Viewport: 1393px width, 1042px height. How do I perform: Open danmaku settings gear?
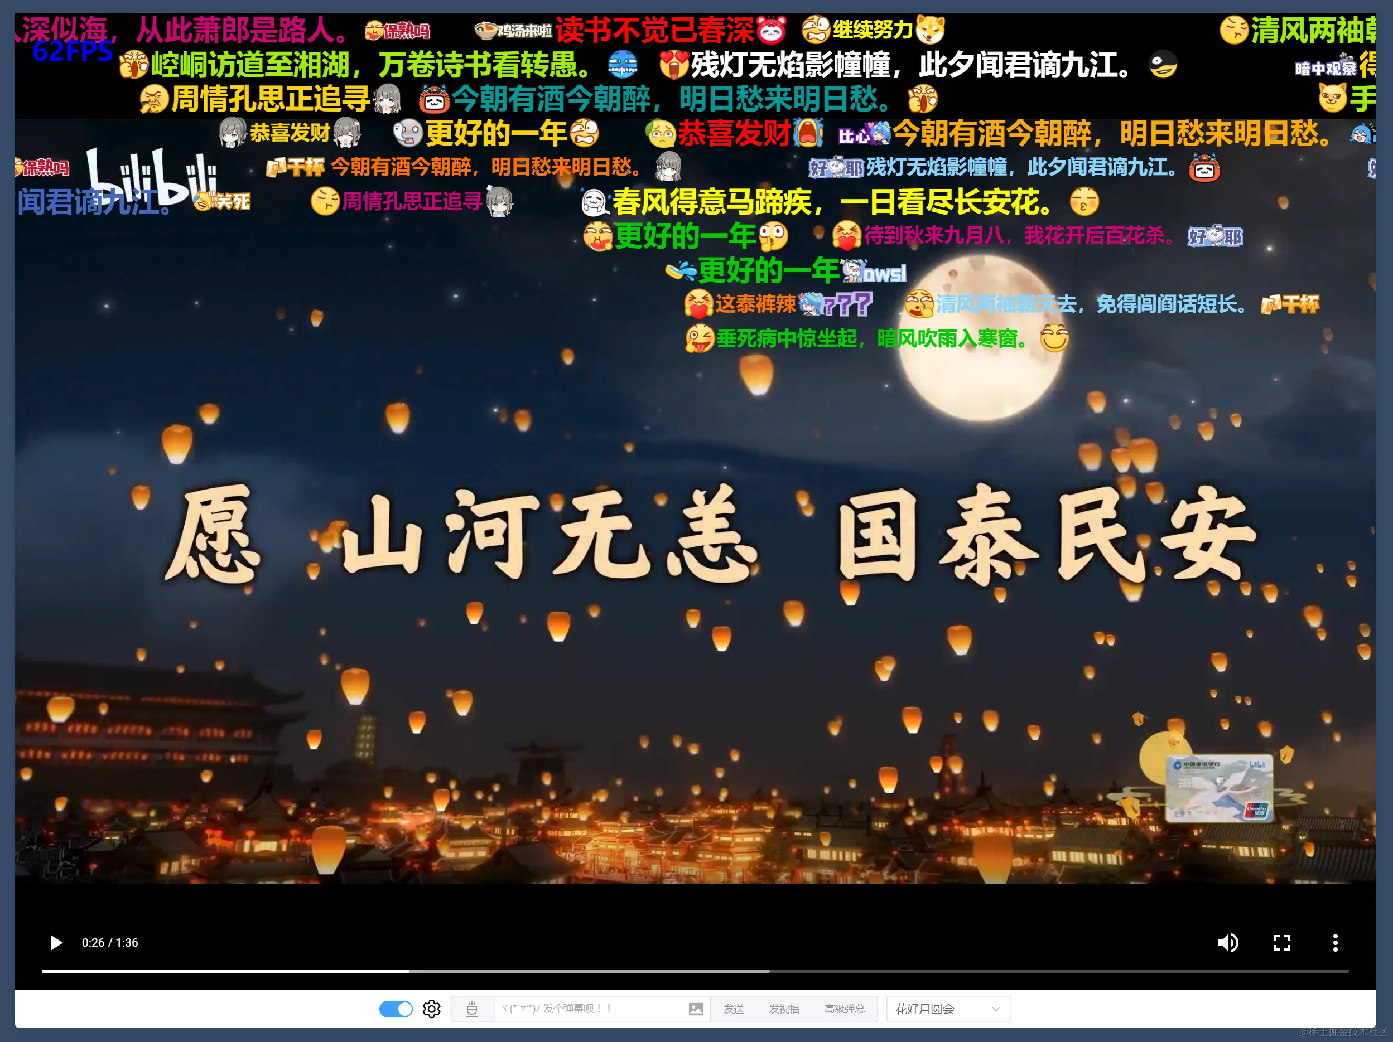click(x=431, y=1009)
